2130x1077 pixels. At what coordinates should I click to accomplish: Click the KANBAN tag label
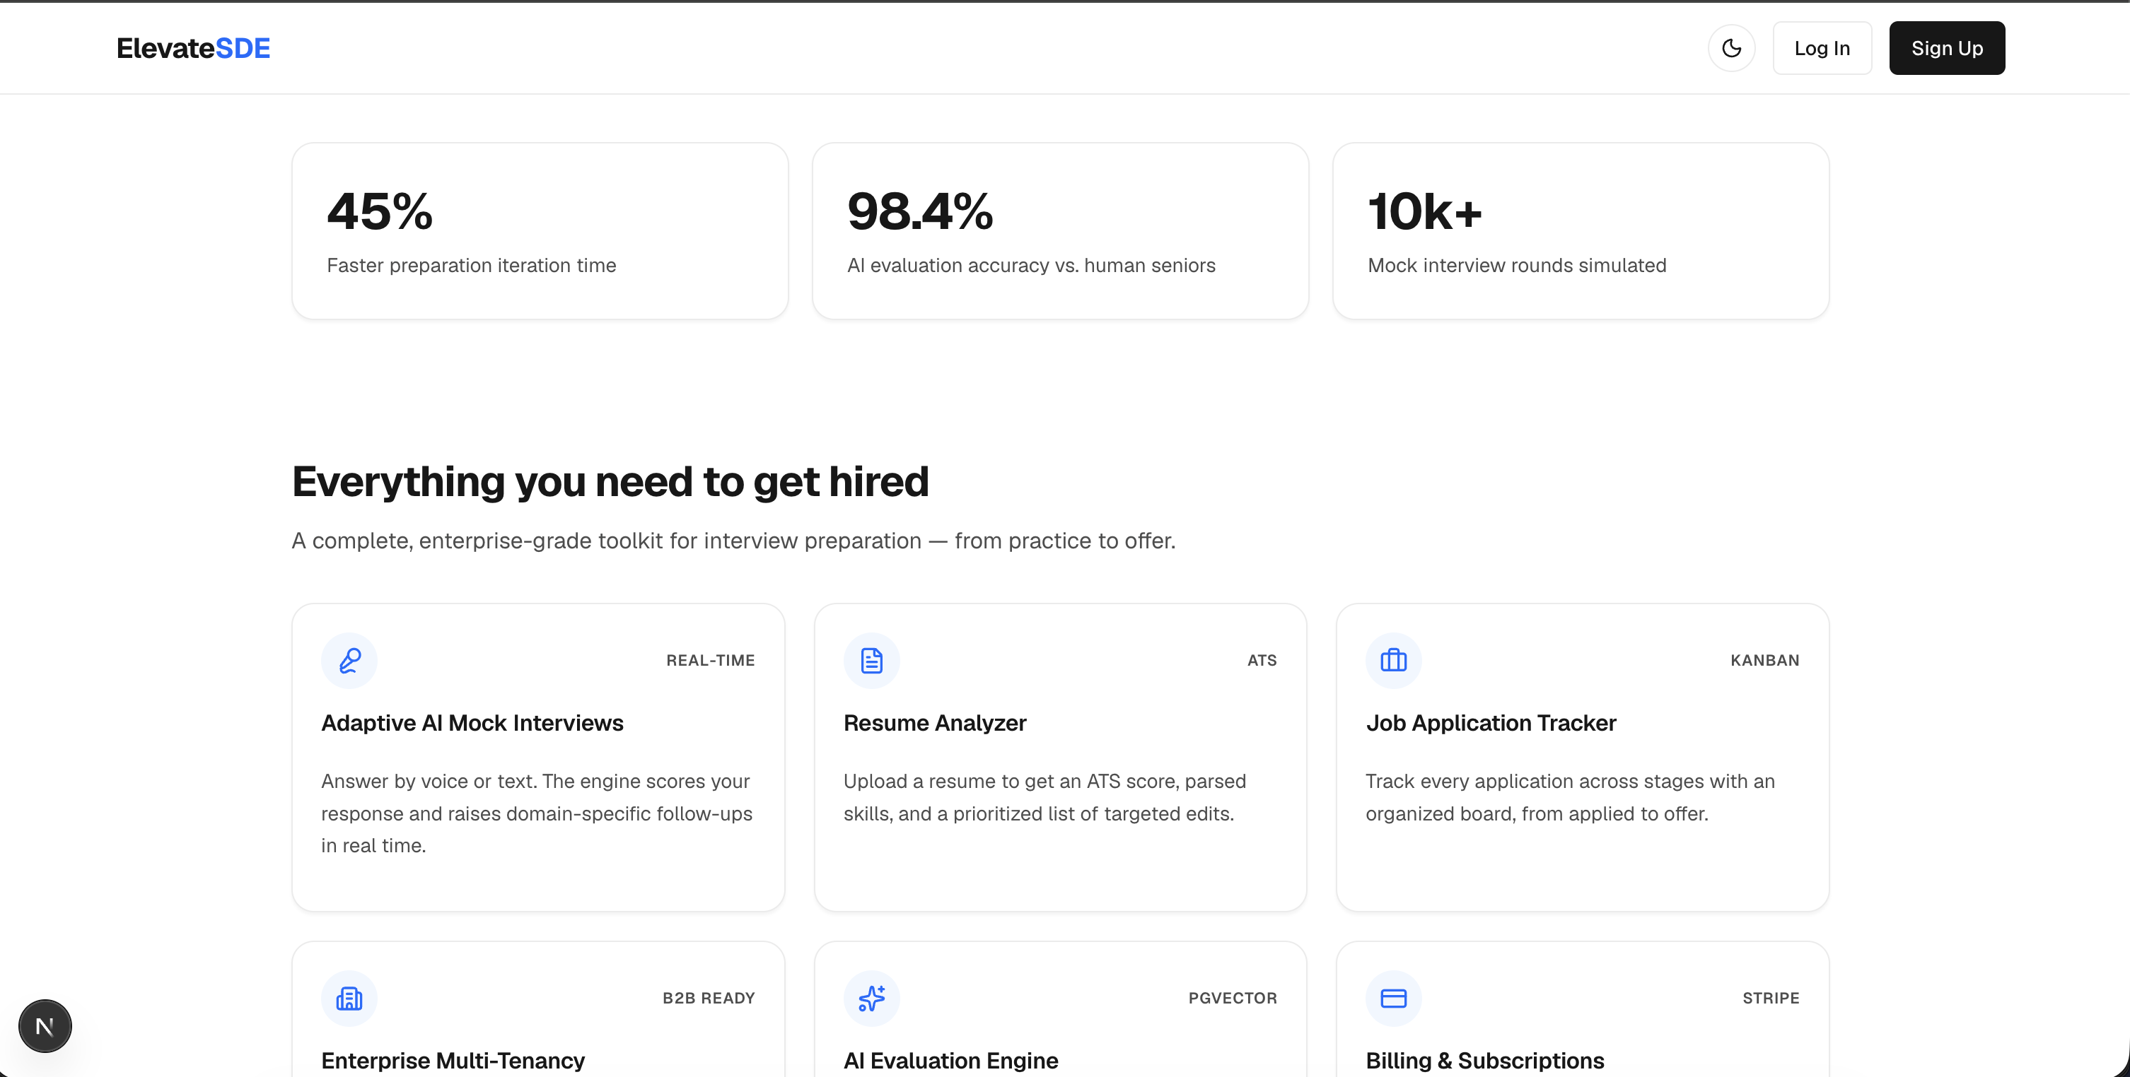[x=1764, y=661]
